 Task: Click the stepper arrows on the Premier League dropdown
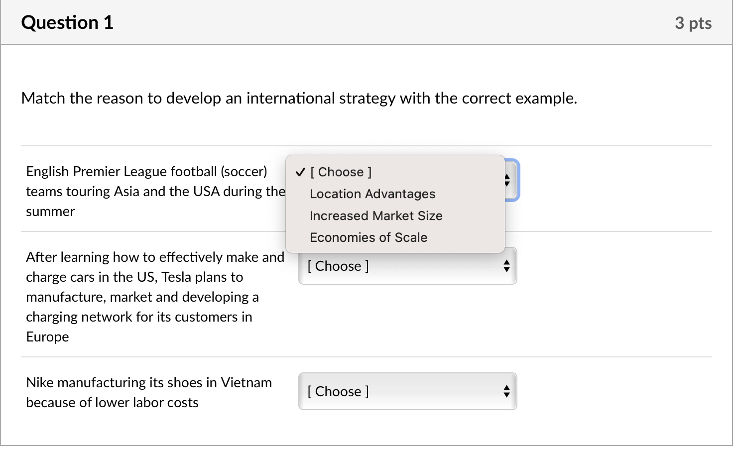[506, 180]
